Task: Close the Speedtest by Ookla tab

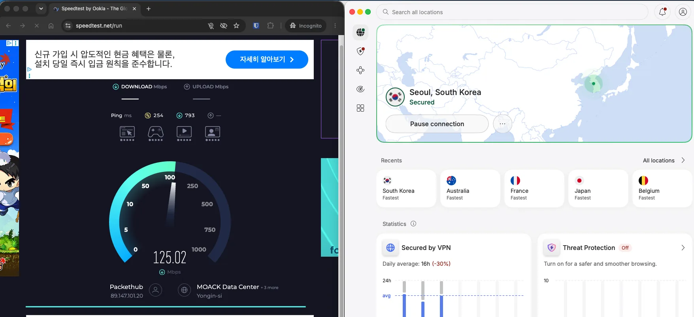Action: coord(134,8)
